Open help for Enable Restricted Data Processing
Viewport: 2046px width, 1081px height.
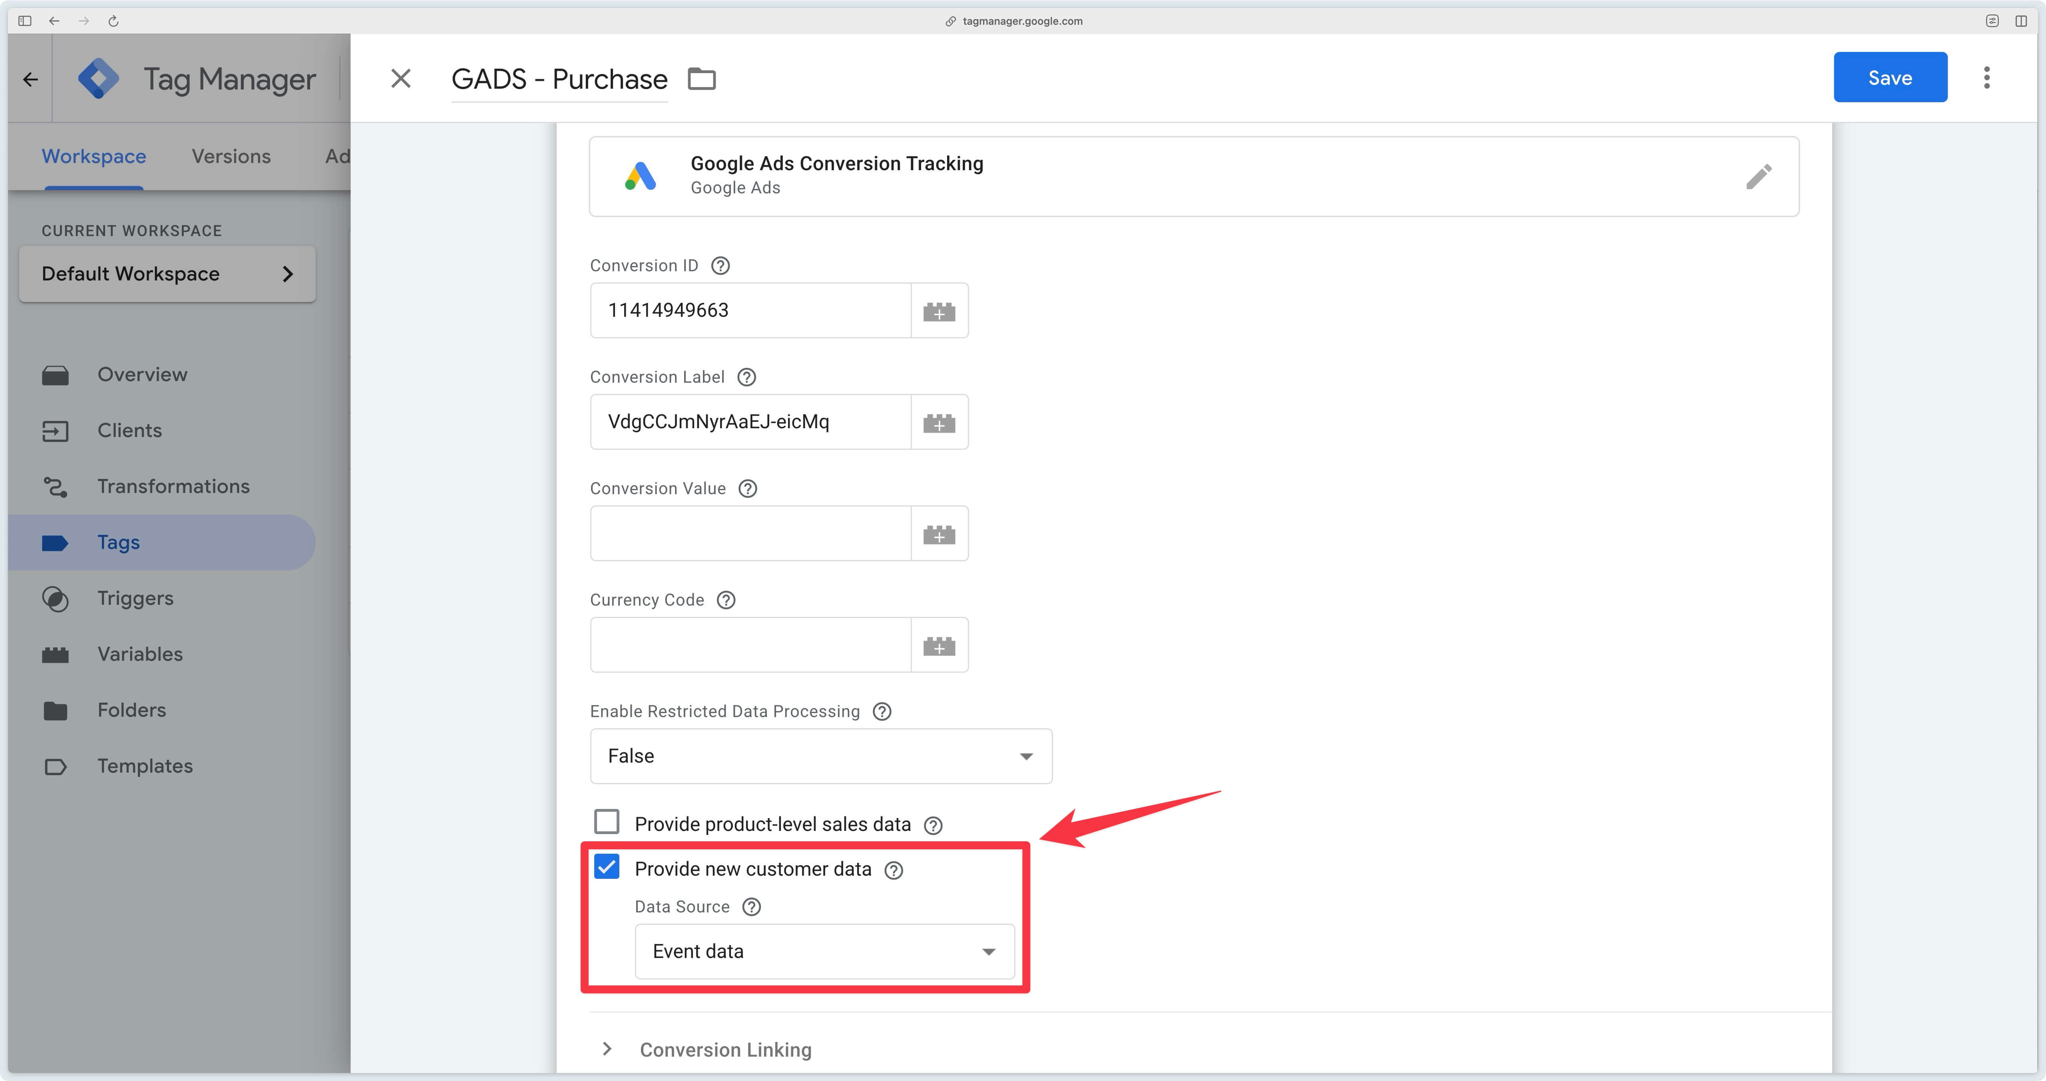(x=882, y=711)
